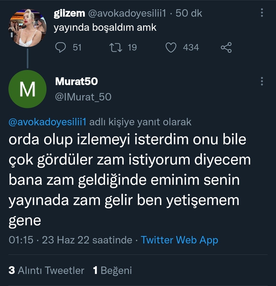Click the Twitter Web App source link
This screenshot has height=286, width=276.
pyautogui.click(x=179, y=240)
